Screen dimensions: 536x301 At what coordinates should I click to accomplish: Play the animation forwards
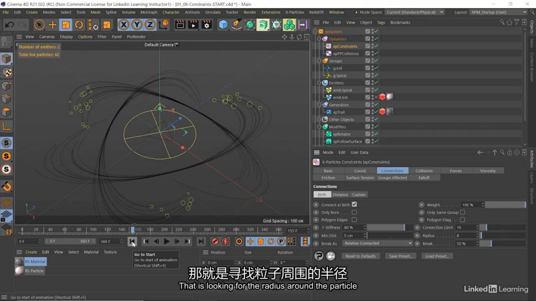166,241
